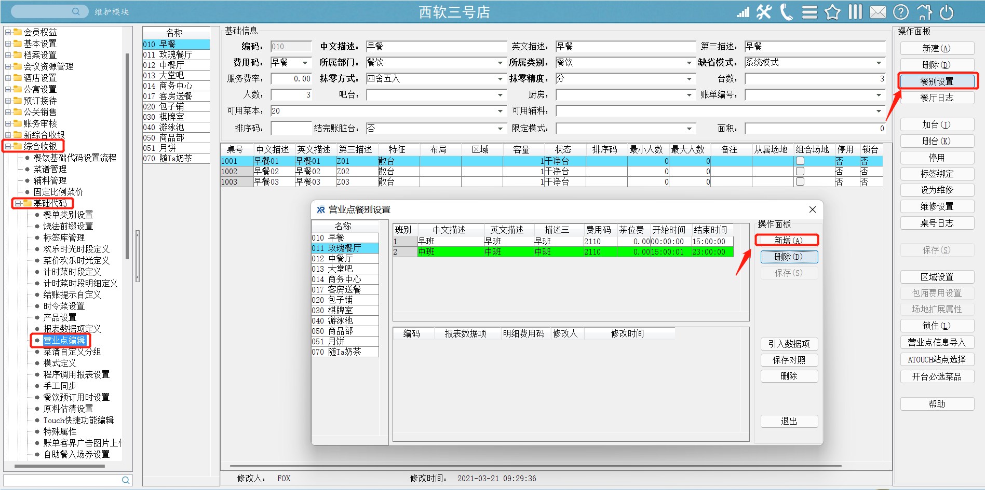This screenshot has width=985, height=490.
Task: Open the envelope mail icon
Action: tap(878, 12)
